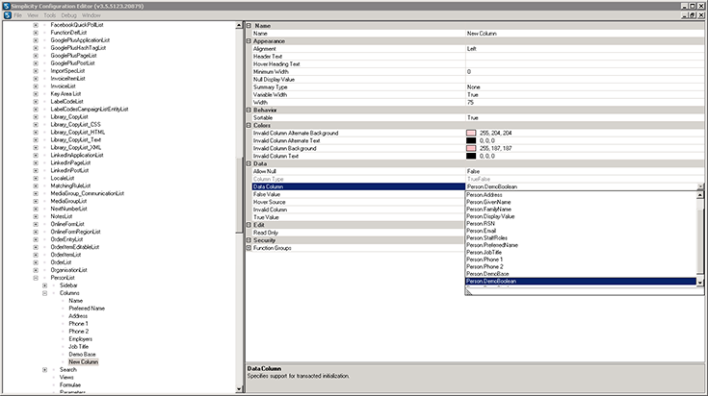Collapse the Name property category
The width and height of the screenshot is (708, 396).
coord(249,26)
